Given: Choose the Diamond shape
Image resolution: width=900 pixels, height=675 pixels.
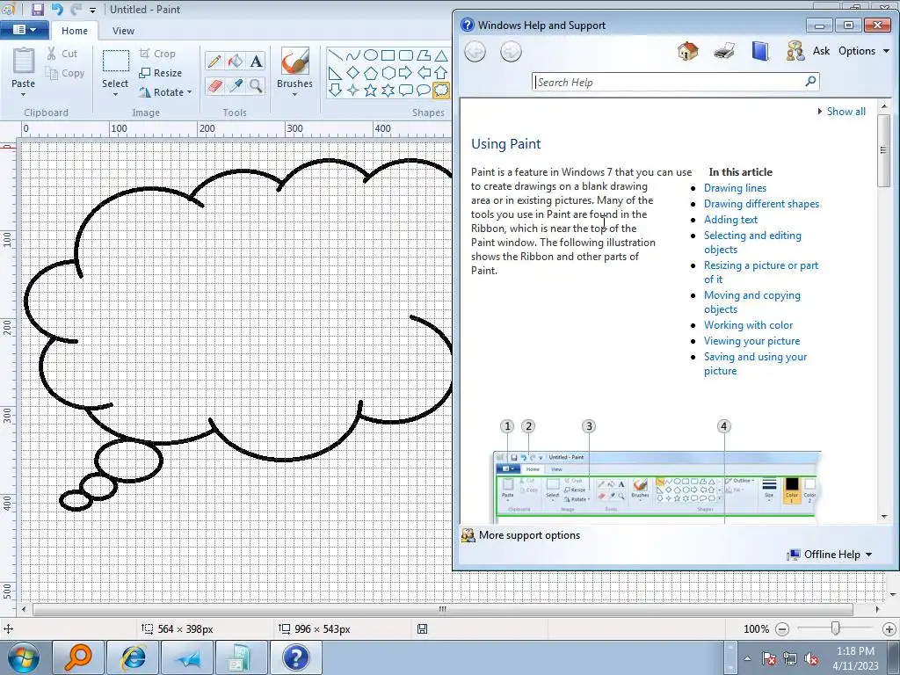Looking at the screenshot, I should pos(353,73).
